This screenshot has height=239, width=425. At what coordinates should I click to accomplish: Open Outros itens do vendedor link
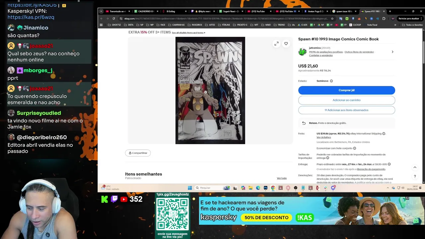tap(359, 52)
